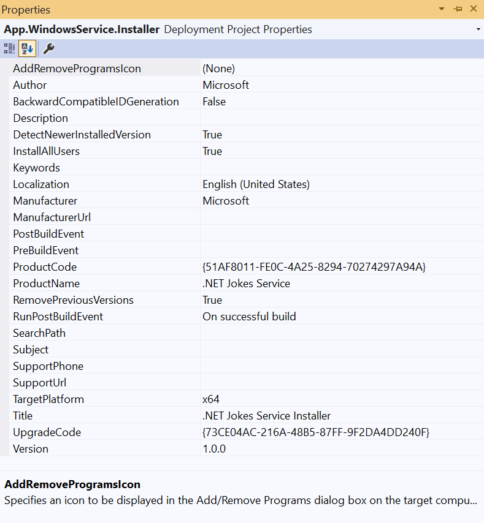
Task: Edit the Author value Microsoft
Action: click(226, 85)
